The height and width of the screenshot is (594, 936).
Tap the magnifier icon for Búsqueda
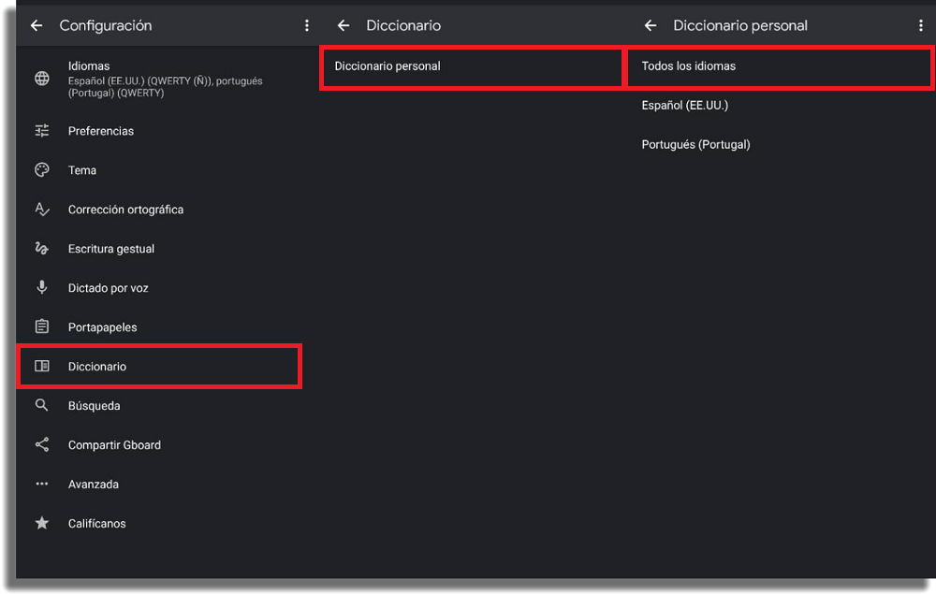[x=42, y=405]
